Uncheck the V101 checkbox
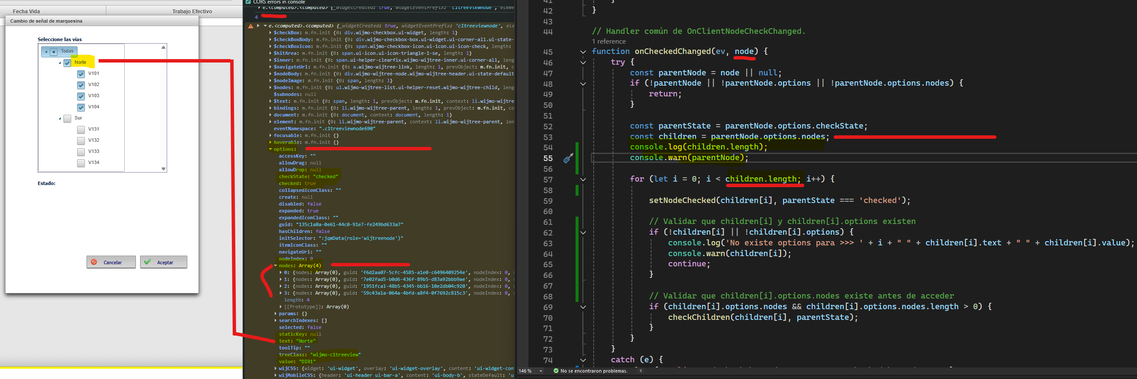 [81, 74]
